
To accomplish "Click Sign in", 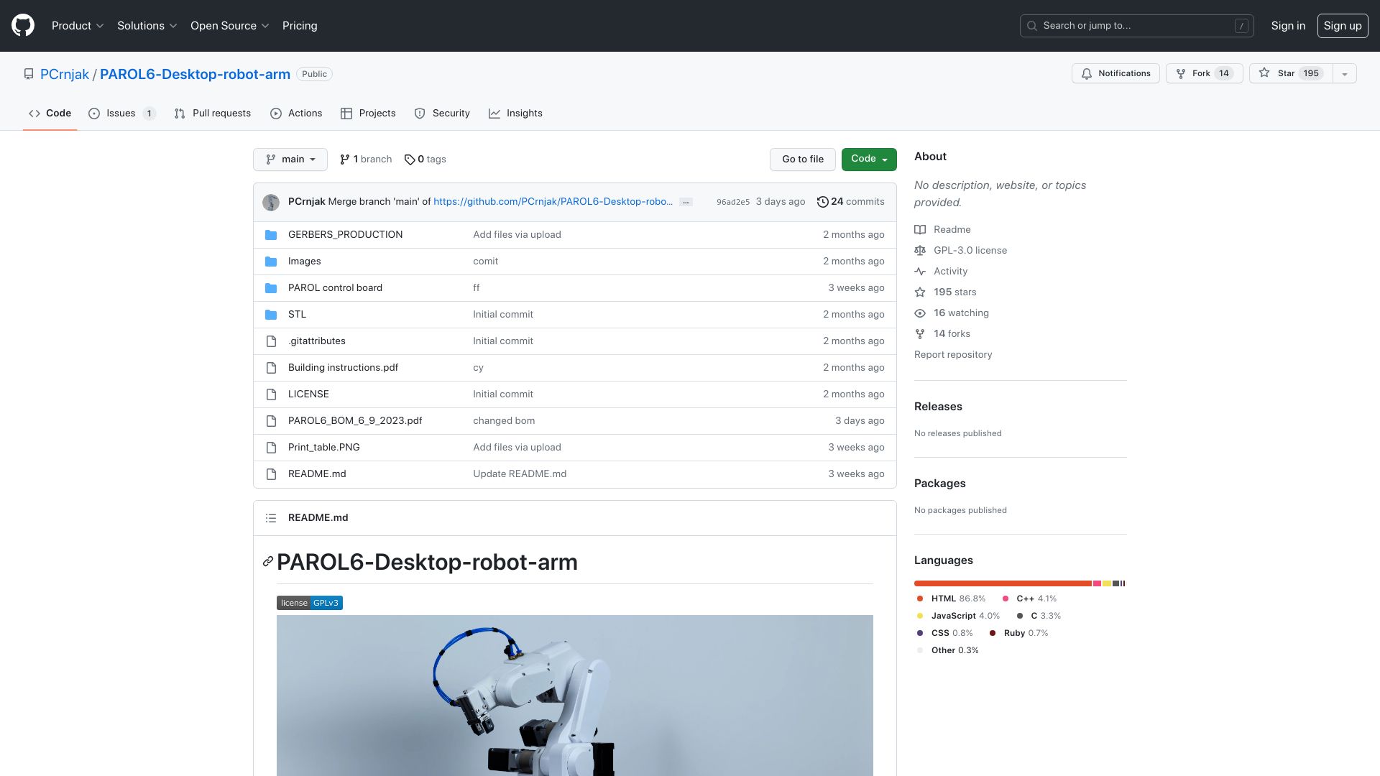I will 1288,26.
